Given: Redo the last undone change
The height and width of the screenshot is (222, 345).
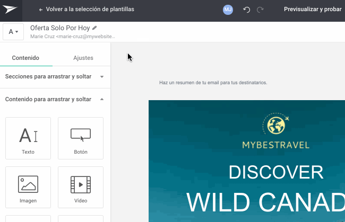Looking at the screenshot, I should [260, 10].
